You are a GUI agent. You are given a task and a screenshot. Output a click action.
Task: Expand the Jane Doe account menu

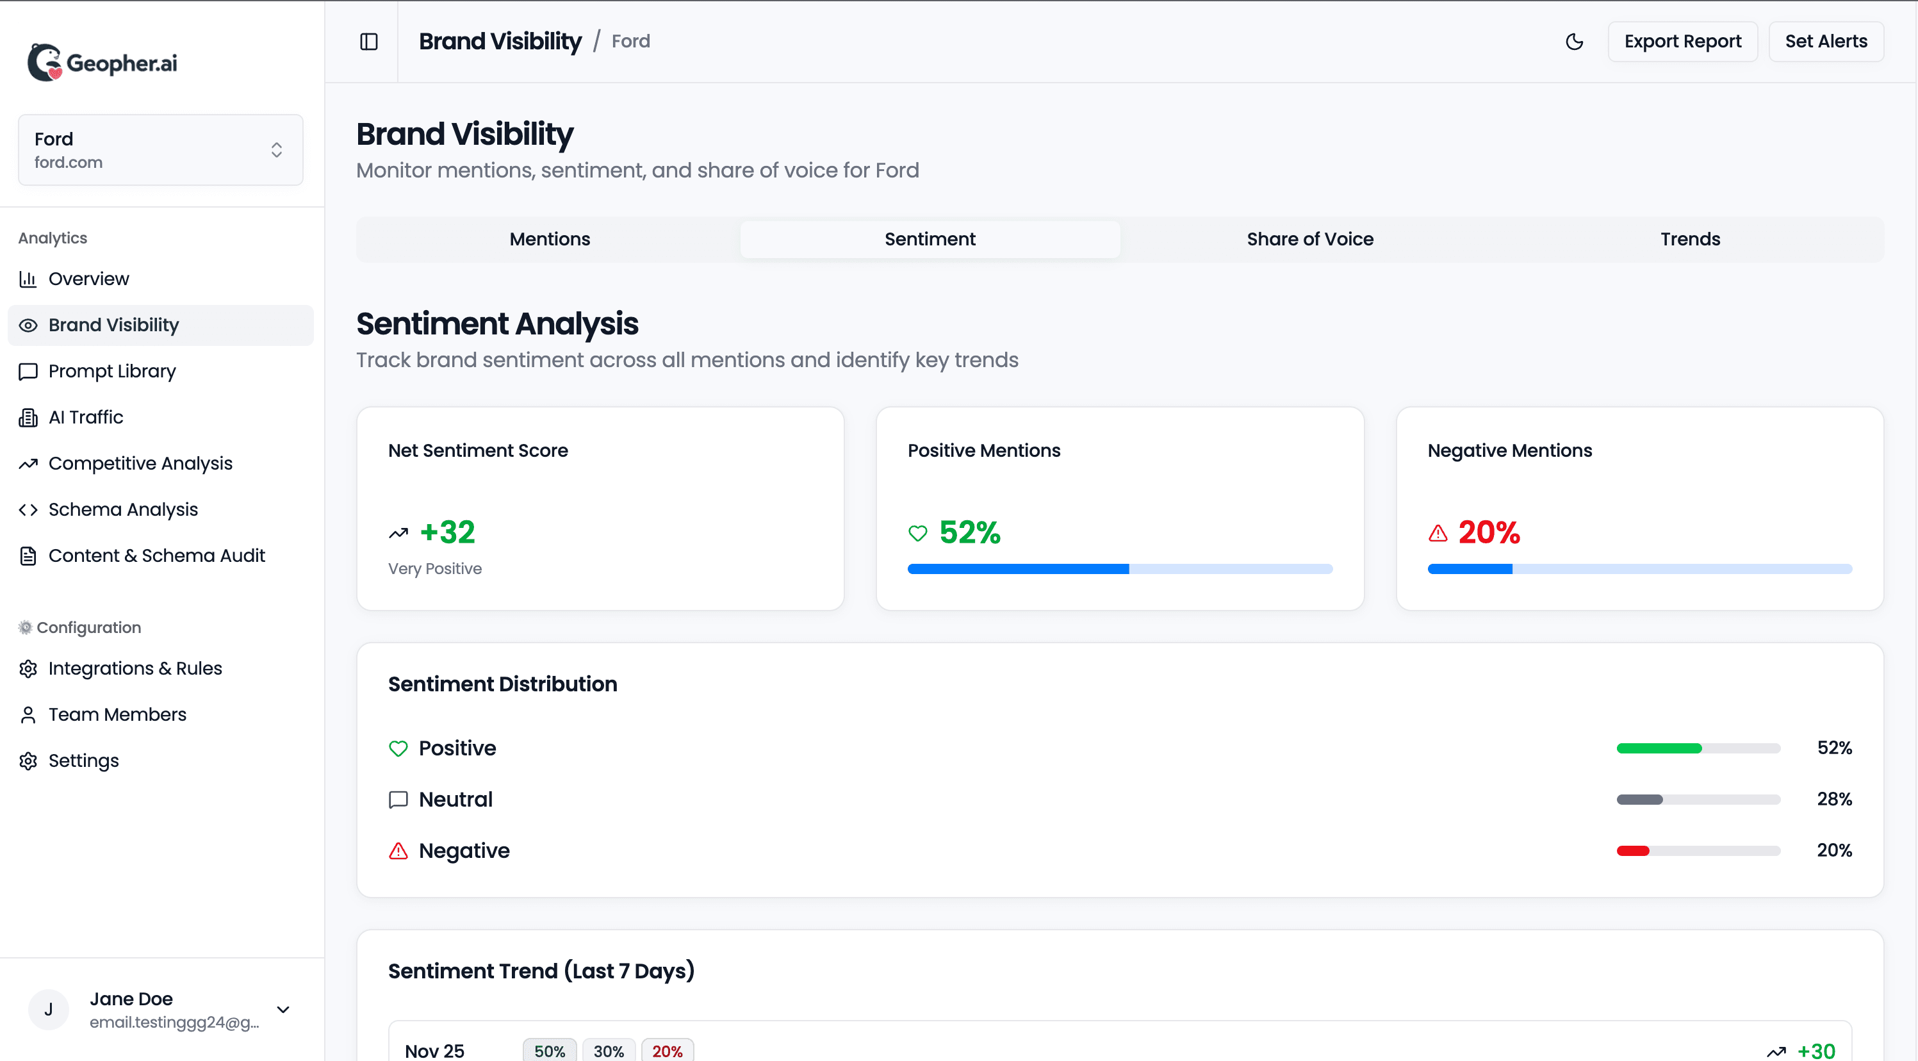283,1010
